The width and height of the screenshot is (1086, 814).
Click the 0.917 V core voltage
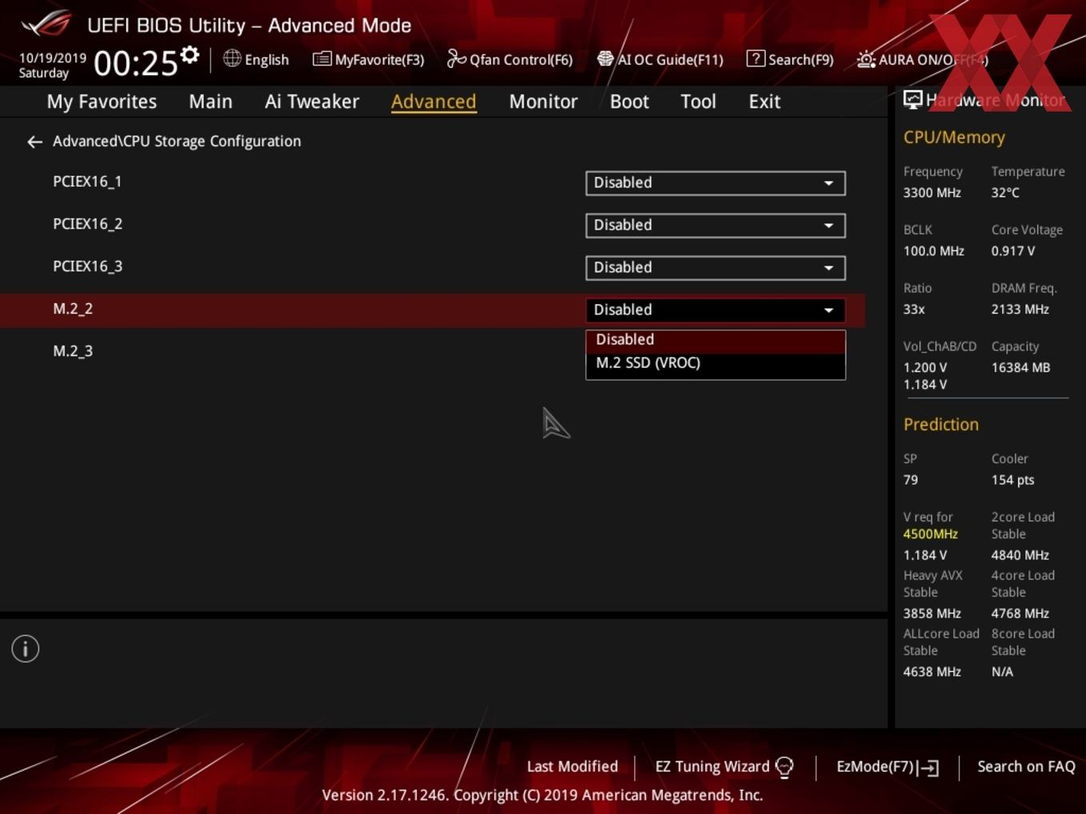click(1013, 251)
